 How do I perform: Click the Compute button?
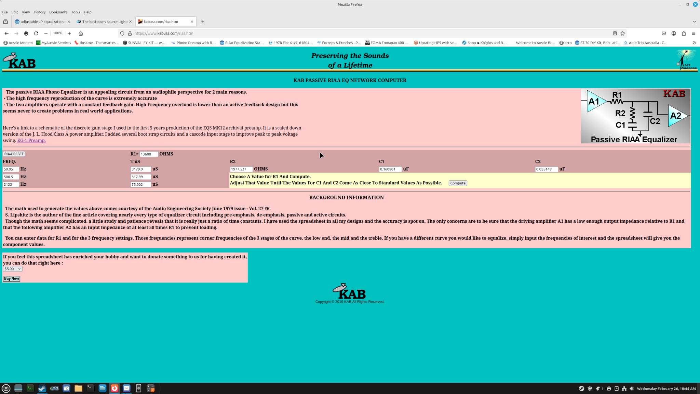click(458, 183)
